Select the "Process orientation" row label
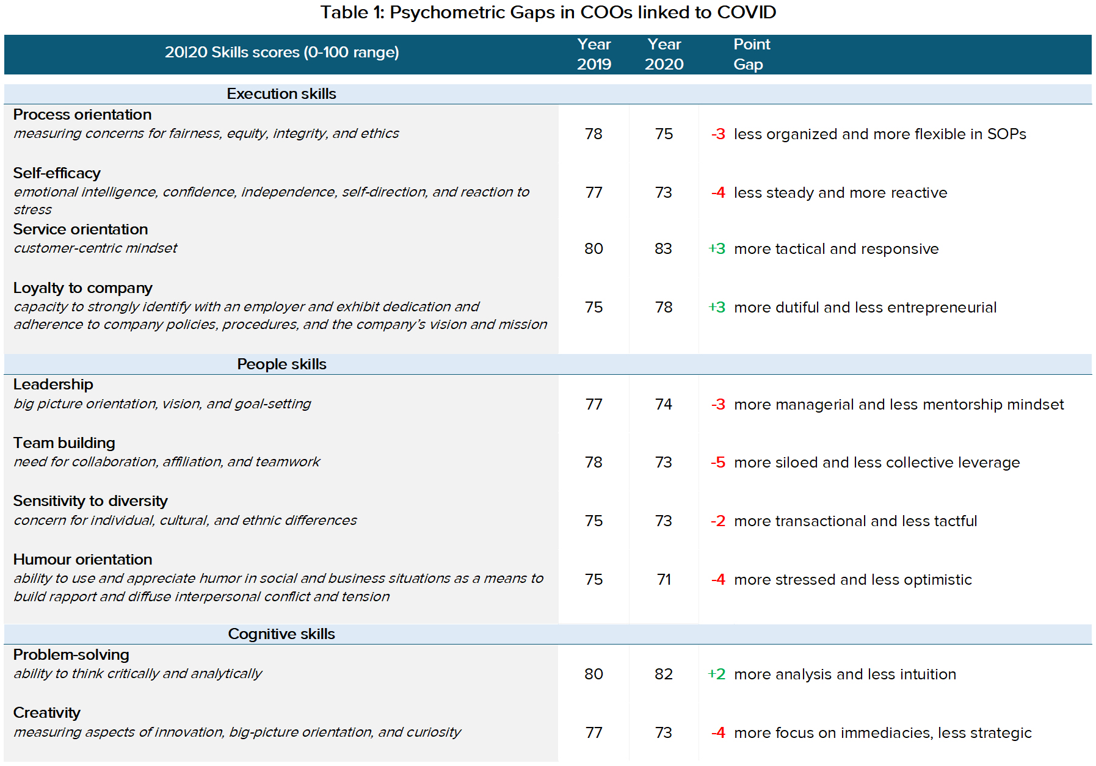The image size is (1096, 766). pyautogui.click(x=82, y=115)
